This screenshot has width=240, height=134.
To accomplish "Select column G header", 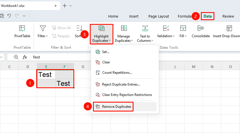I will point(83,67).
